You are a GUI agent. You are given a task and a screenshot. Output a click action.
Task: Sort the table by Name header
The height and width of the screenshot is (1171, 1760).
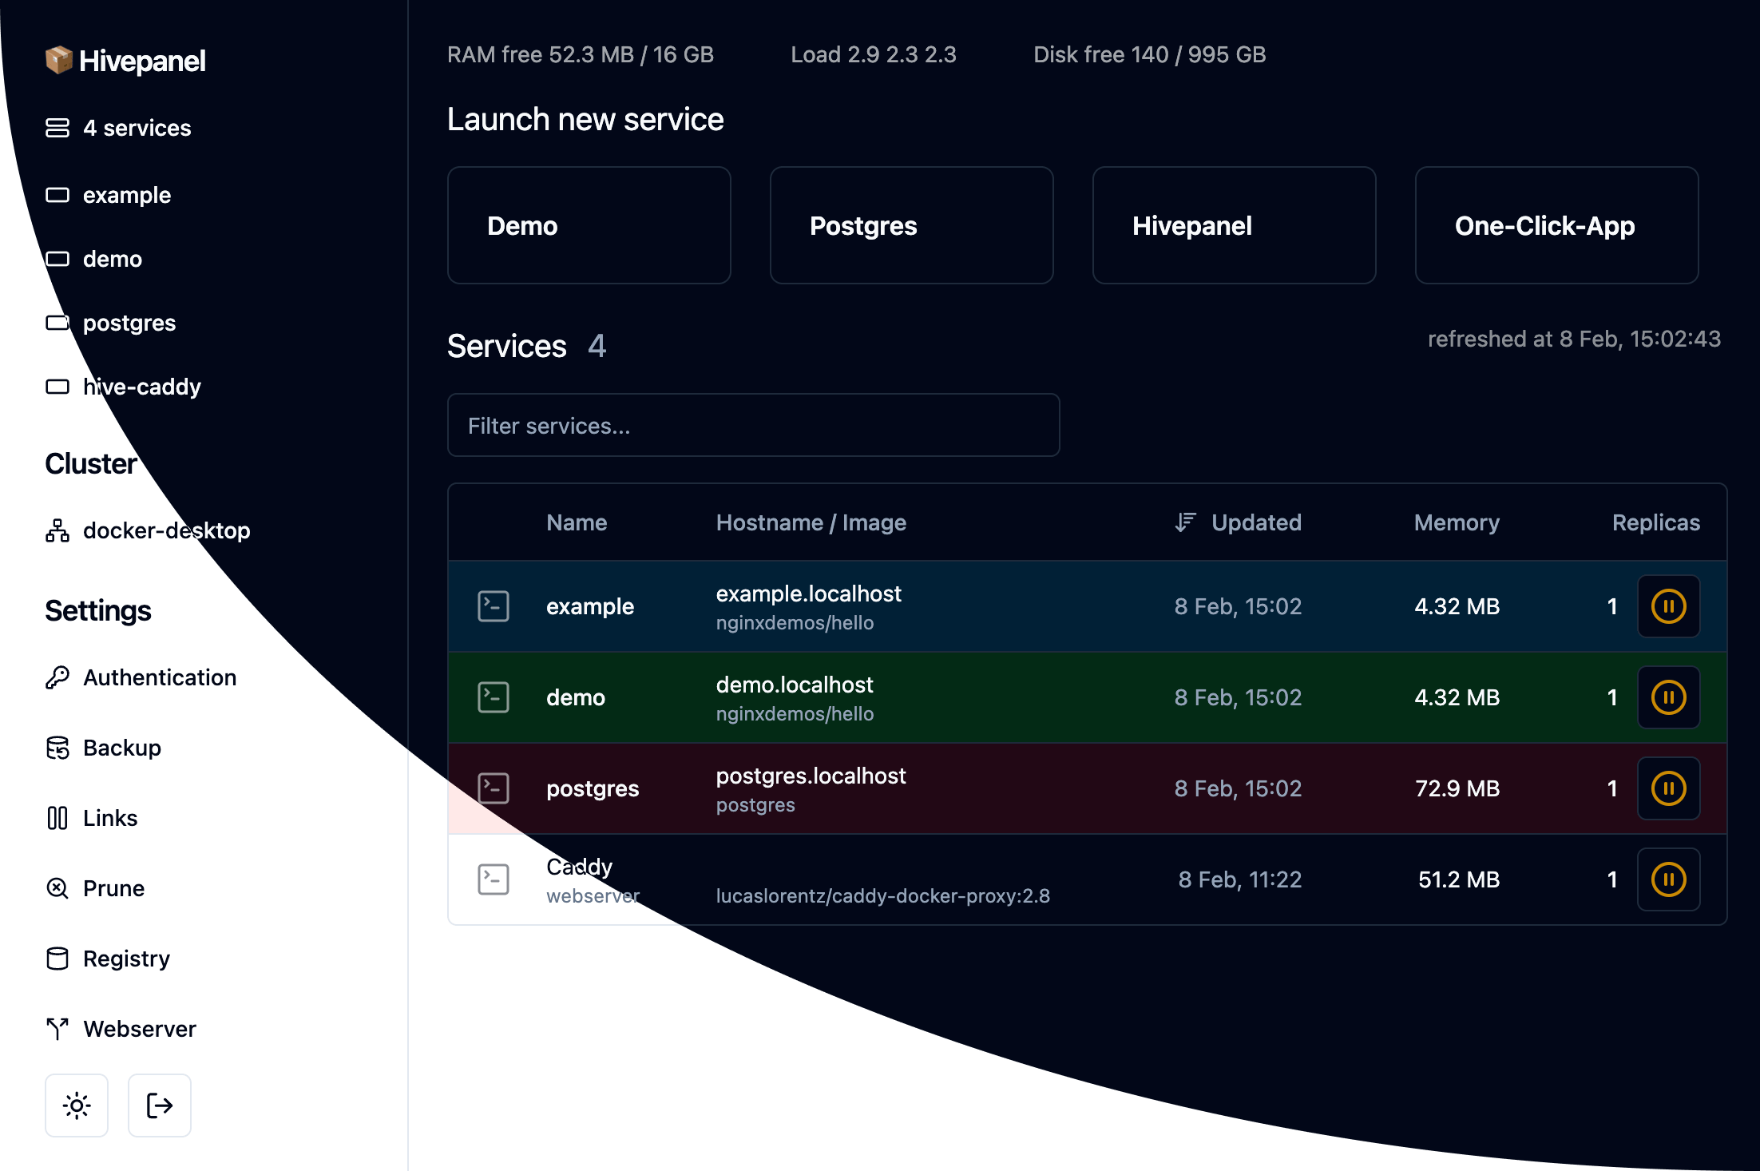pyautogui.click(x=577, y=522)
